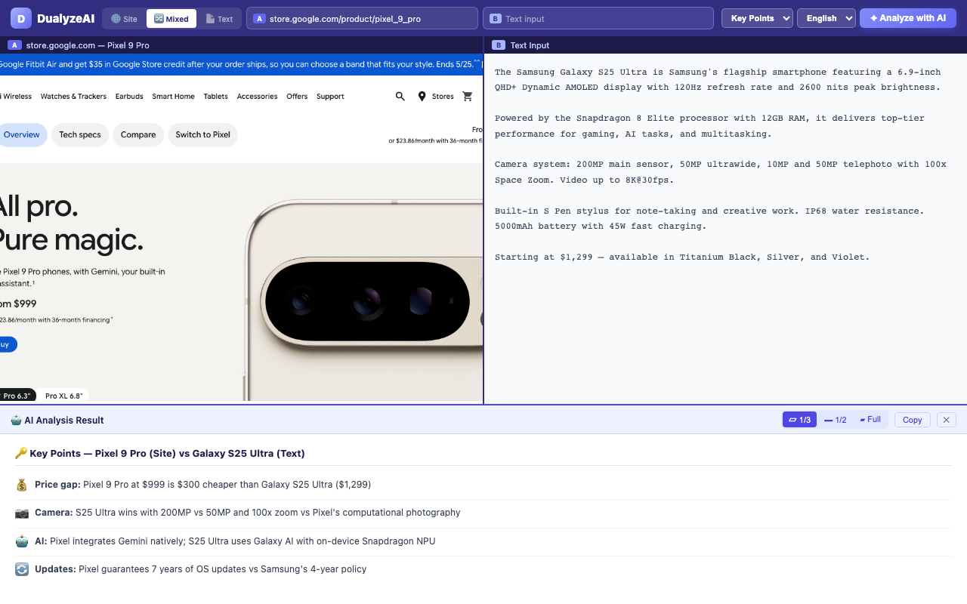
Task: Edit the source A URL field
Action: (362, 19)
